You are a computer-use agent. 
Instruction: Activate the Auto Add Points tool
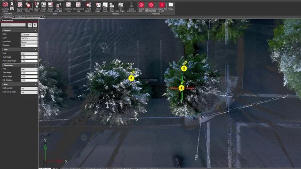(28, 7)
